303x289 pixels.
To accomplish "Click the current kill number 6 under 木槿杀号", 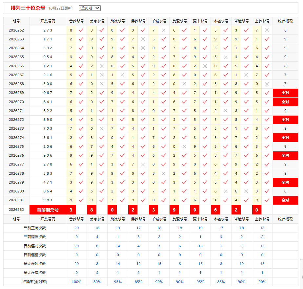I will (x=215, y=210).
